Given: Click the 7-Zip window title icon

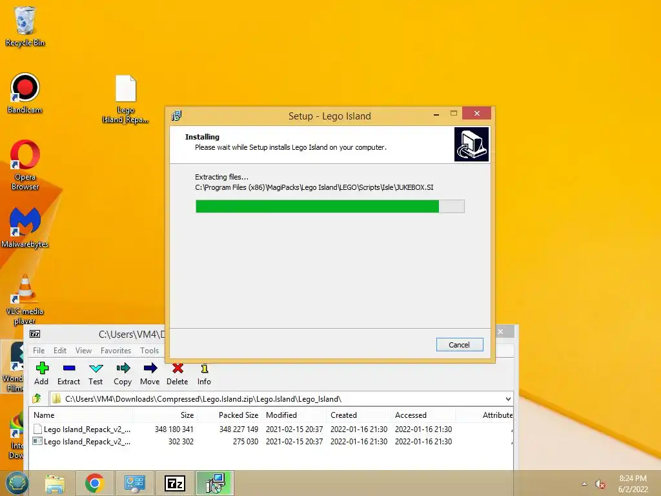Looking at the screenshot, I should coord(35,334).
